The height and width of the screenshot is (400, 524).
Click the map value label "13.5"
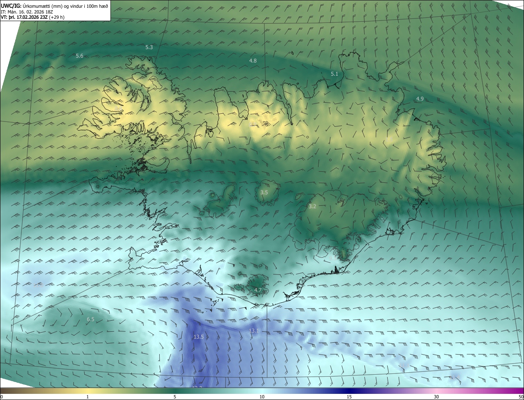(199, 337)
